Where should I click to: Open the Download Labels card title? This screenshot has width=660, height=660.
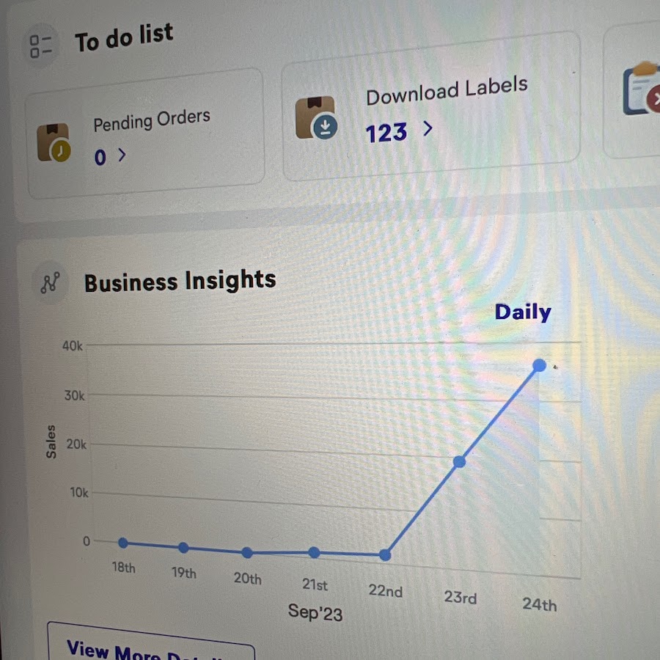coord(447,90)
